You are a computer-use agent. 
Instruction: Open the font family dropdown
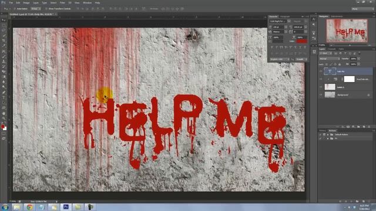289,21
